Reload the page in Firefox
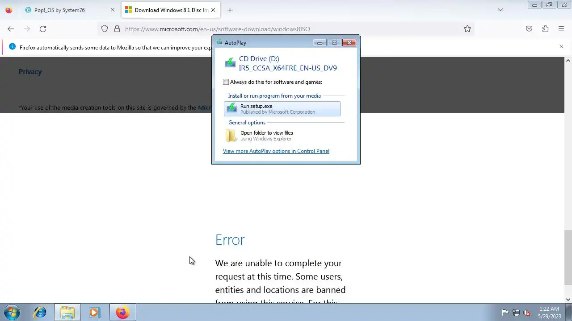Image resolution: width=572 pixels, height=321 pixels. tap(43, 29)
